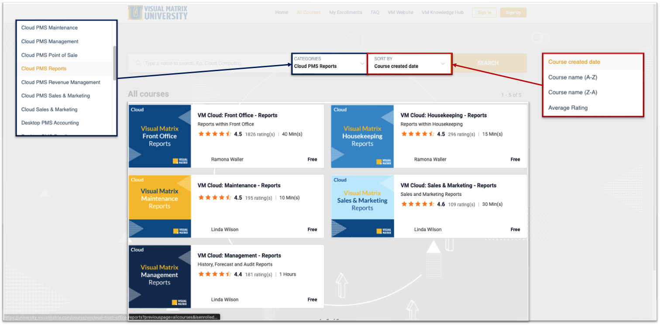Open the Front Office Reports course thumbnail
Viewport: 660px width, 325px height.
pos(160,136)
